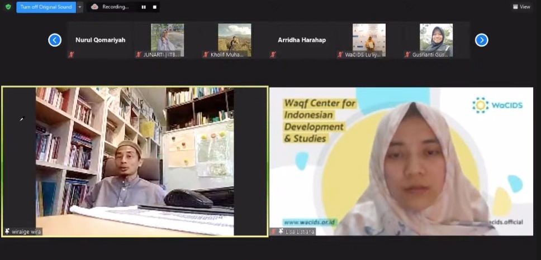
Task: Stop the recording
Action: click(x=155, y=7)
